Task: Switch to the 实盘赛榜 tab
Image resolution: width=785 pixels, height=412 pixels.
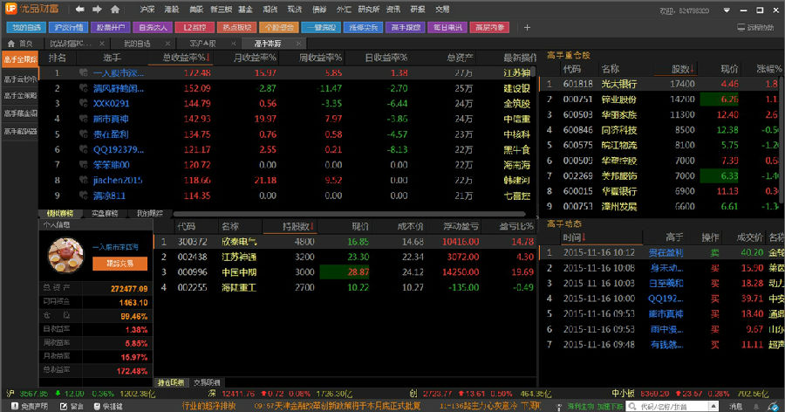Action: tap(105, 213)
